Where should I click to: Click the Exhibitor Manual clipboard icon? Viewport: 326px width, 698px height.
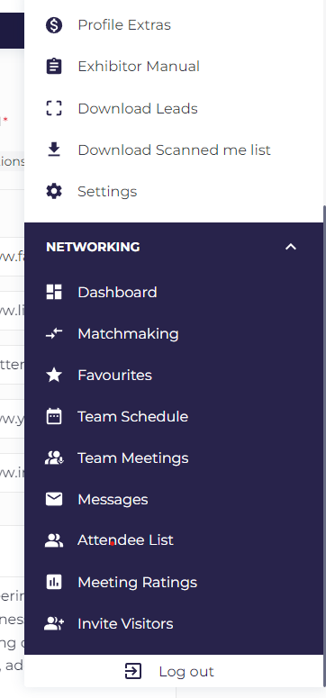point(54,67)
